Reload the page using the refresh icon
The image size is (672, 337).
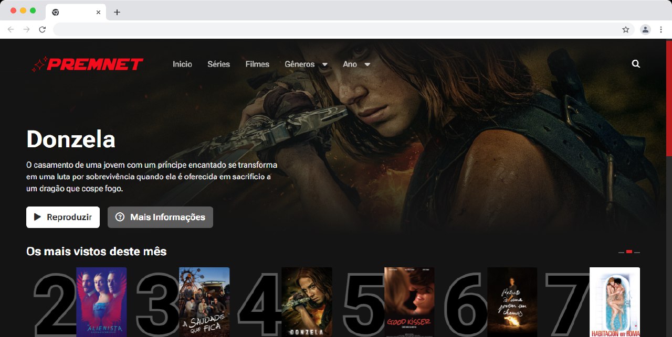(43, 30)
